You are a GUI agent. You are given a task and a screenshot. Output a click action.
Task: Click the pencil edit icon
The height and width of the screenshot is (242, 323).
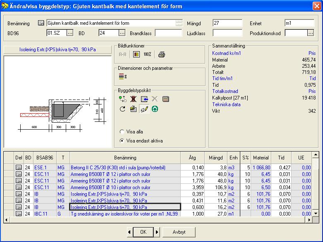click(x=144, y=109)
